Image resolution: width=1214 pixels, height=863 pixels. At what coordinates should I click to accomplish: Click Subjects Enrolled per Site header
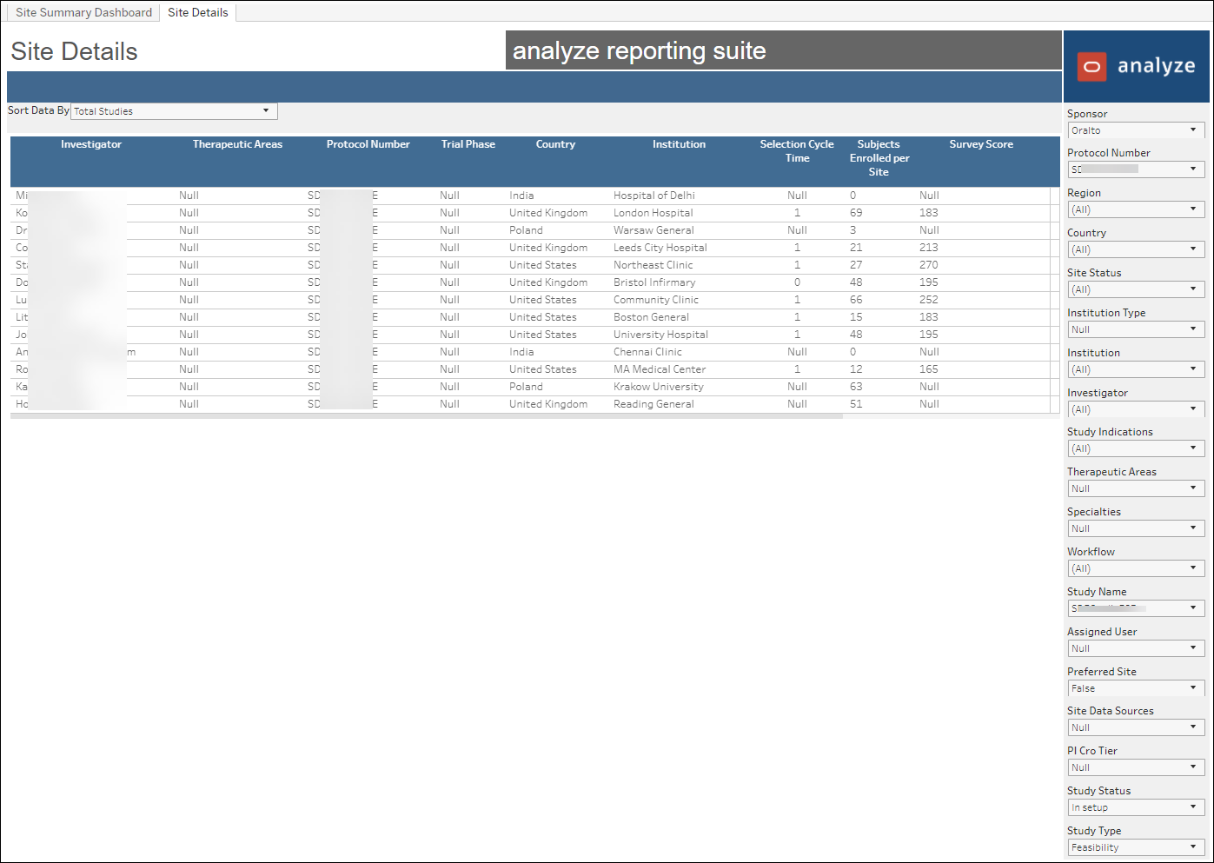879,158
